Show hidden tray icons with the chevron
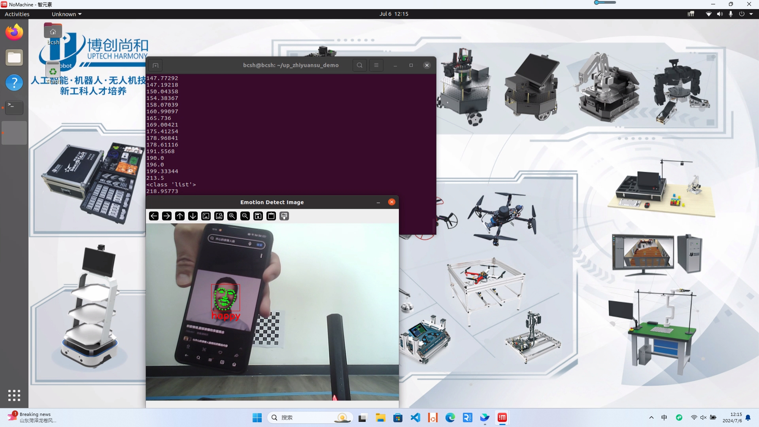 [651, 418]
